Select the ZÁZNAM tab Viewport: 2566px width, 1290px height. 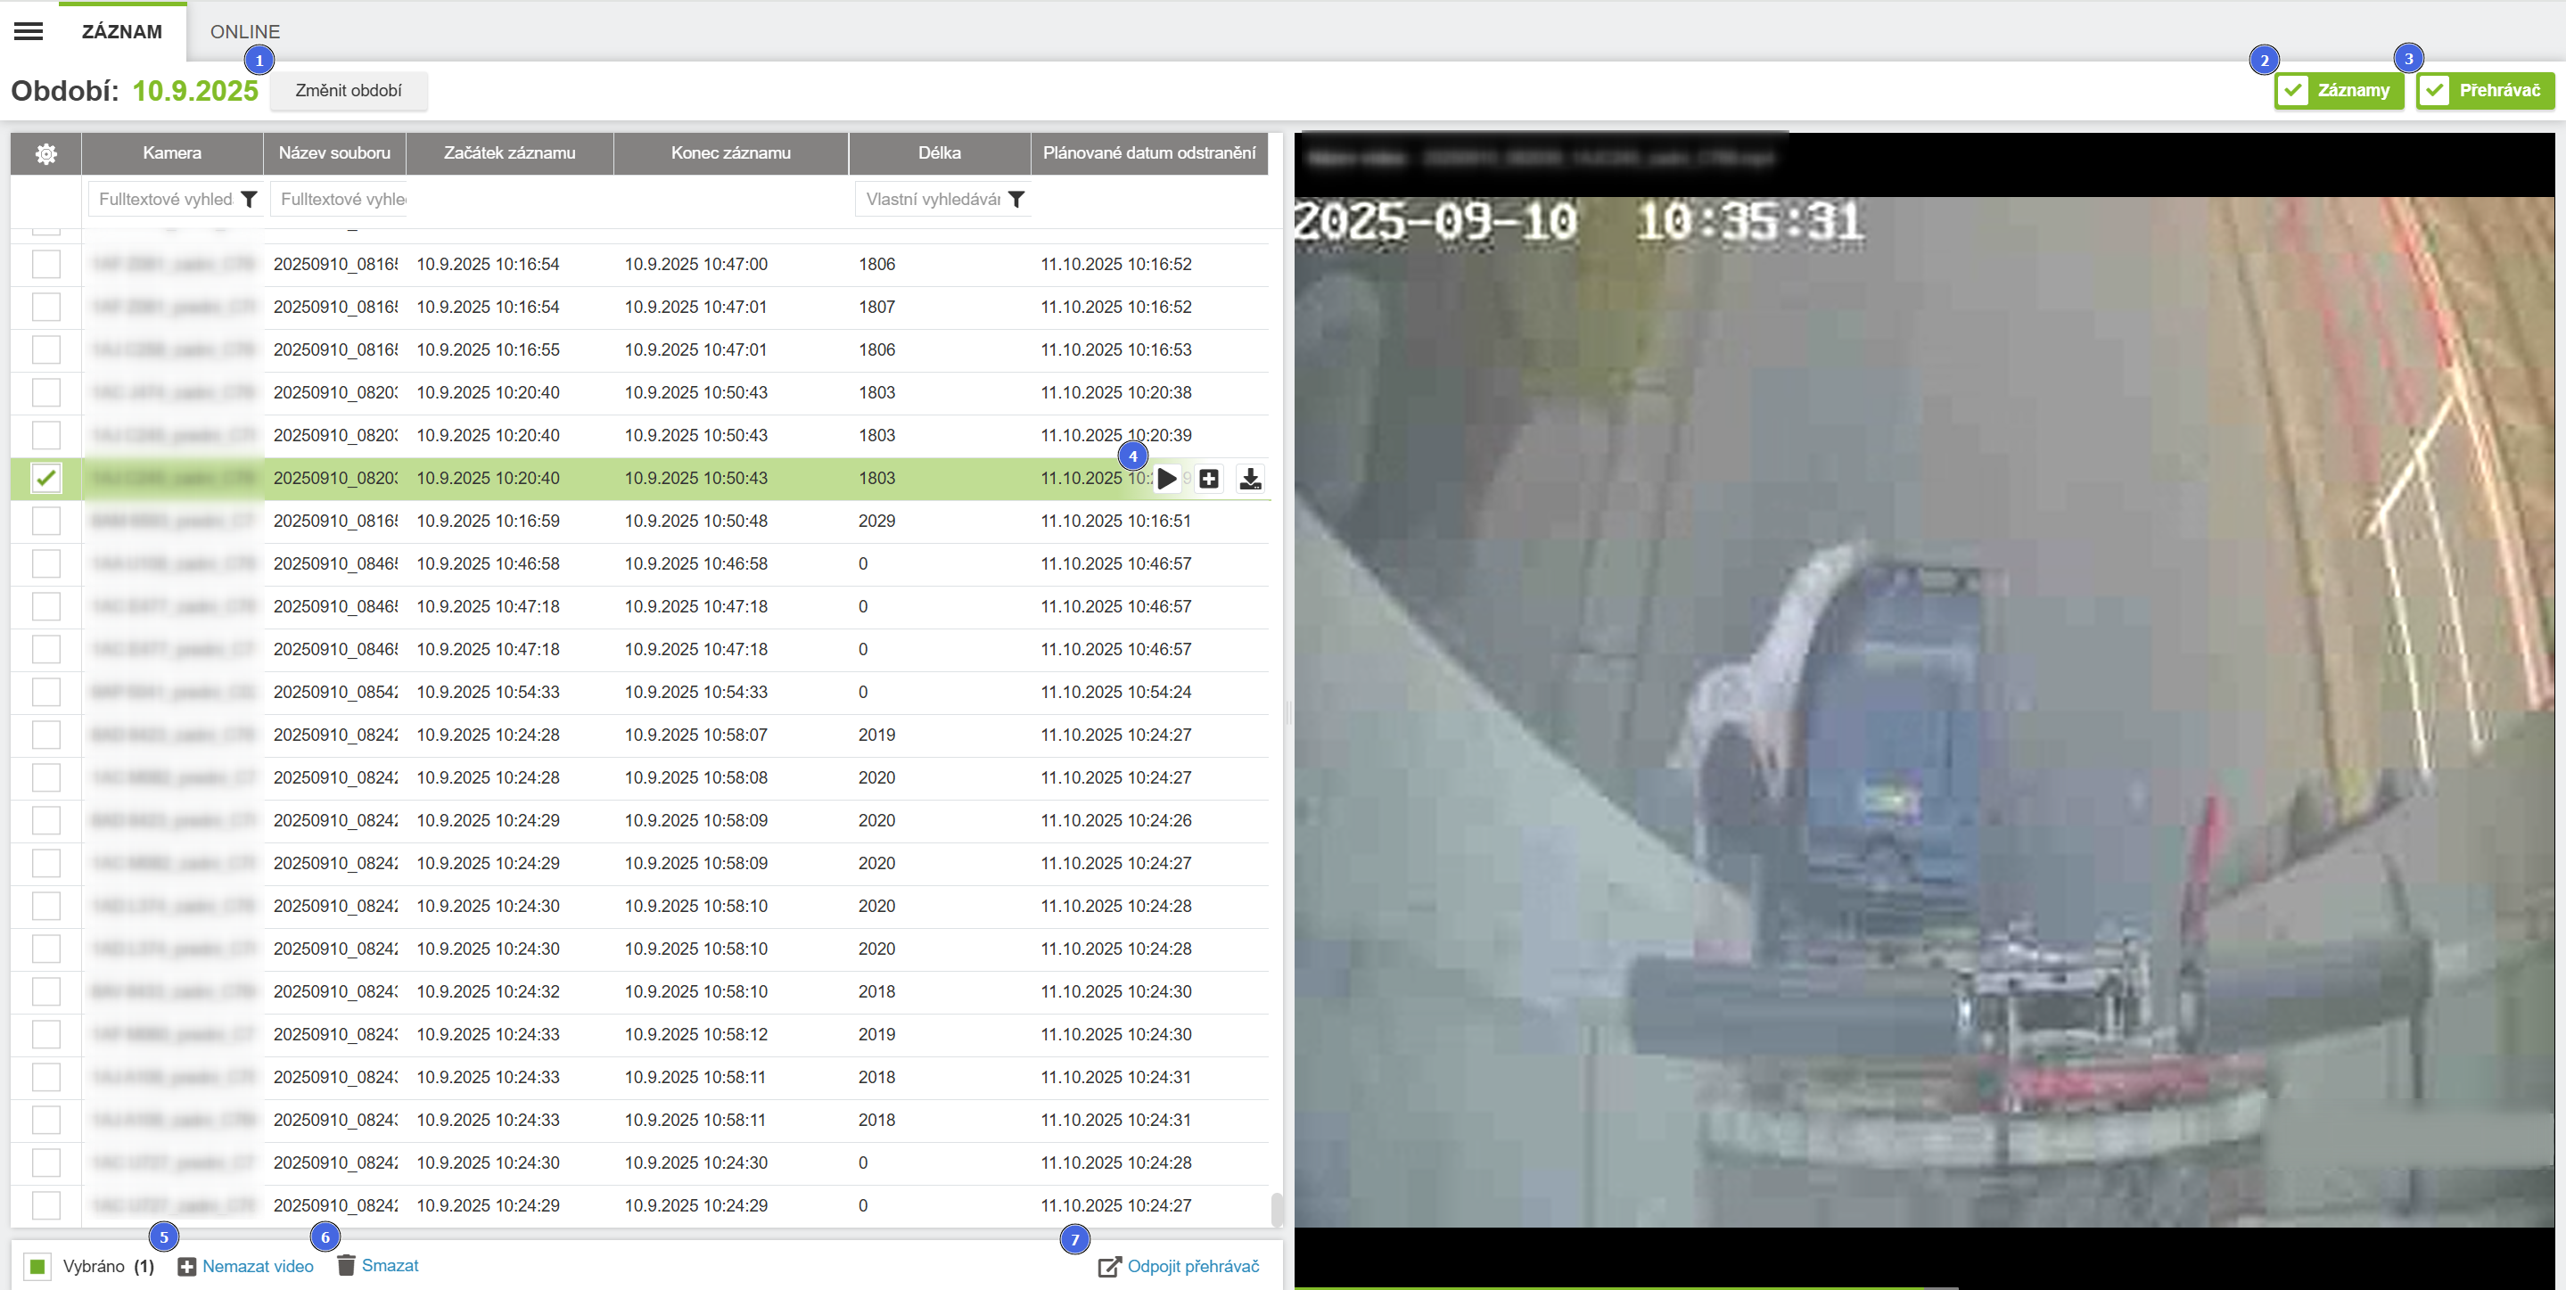(121, 32)
